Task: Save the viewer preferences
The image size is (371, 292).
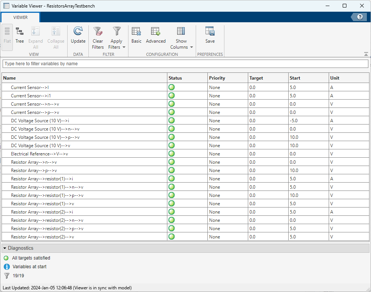Action: coord(210,36)
